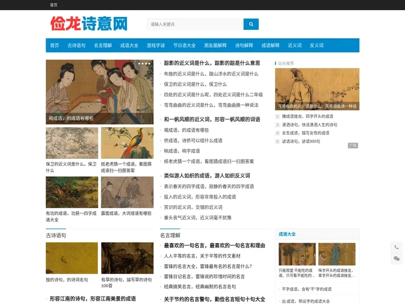Open article 侨成语，诗侨可以组什么成语

tap(193, 141)
